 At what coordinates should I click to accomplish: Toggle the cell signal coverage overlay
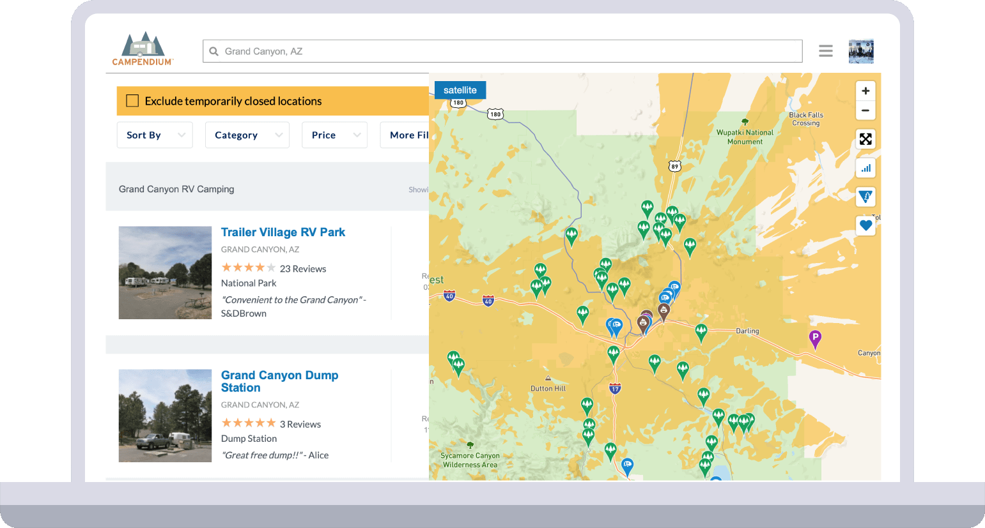point(865,169)
